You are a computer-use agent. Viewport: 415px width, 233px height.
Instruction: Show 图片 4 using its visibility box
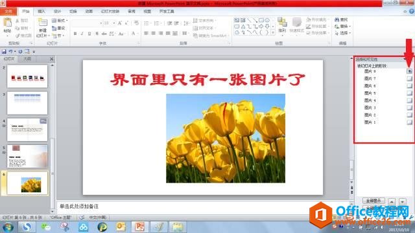click(x=409, y=100)
